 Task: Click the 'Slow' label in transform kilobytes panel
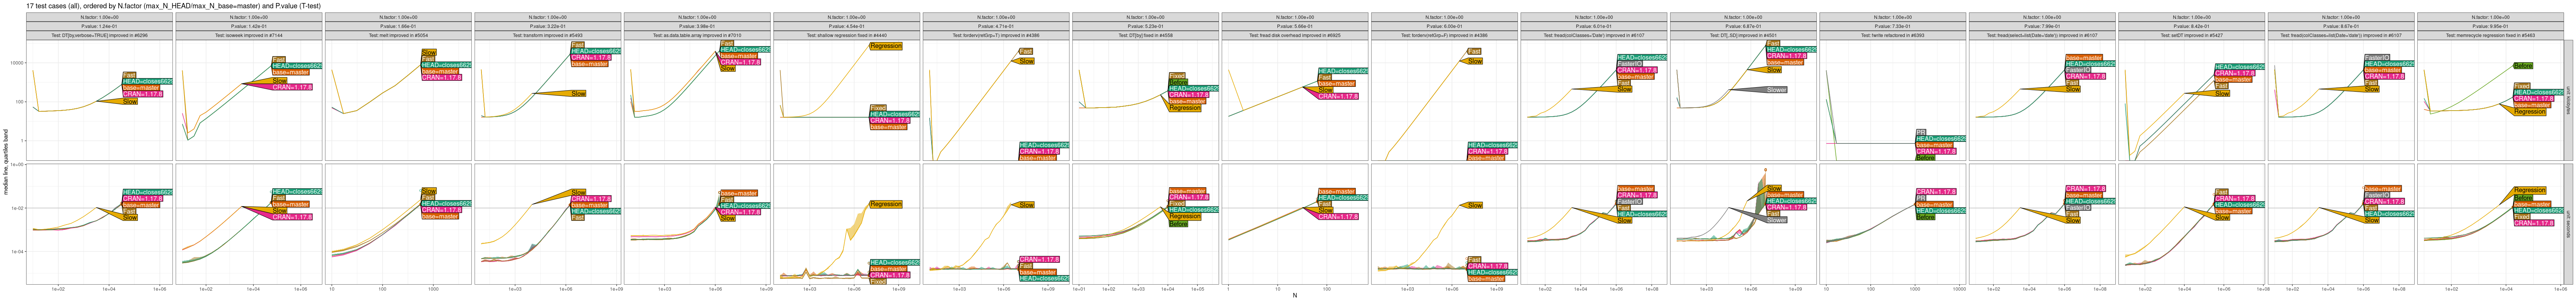(578, 94)
